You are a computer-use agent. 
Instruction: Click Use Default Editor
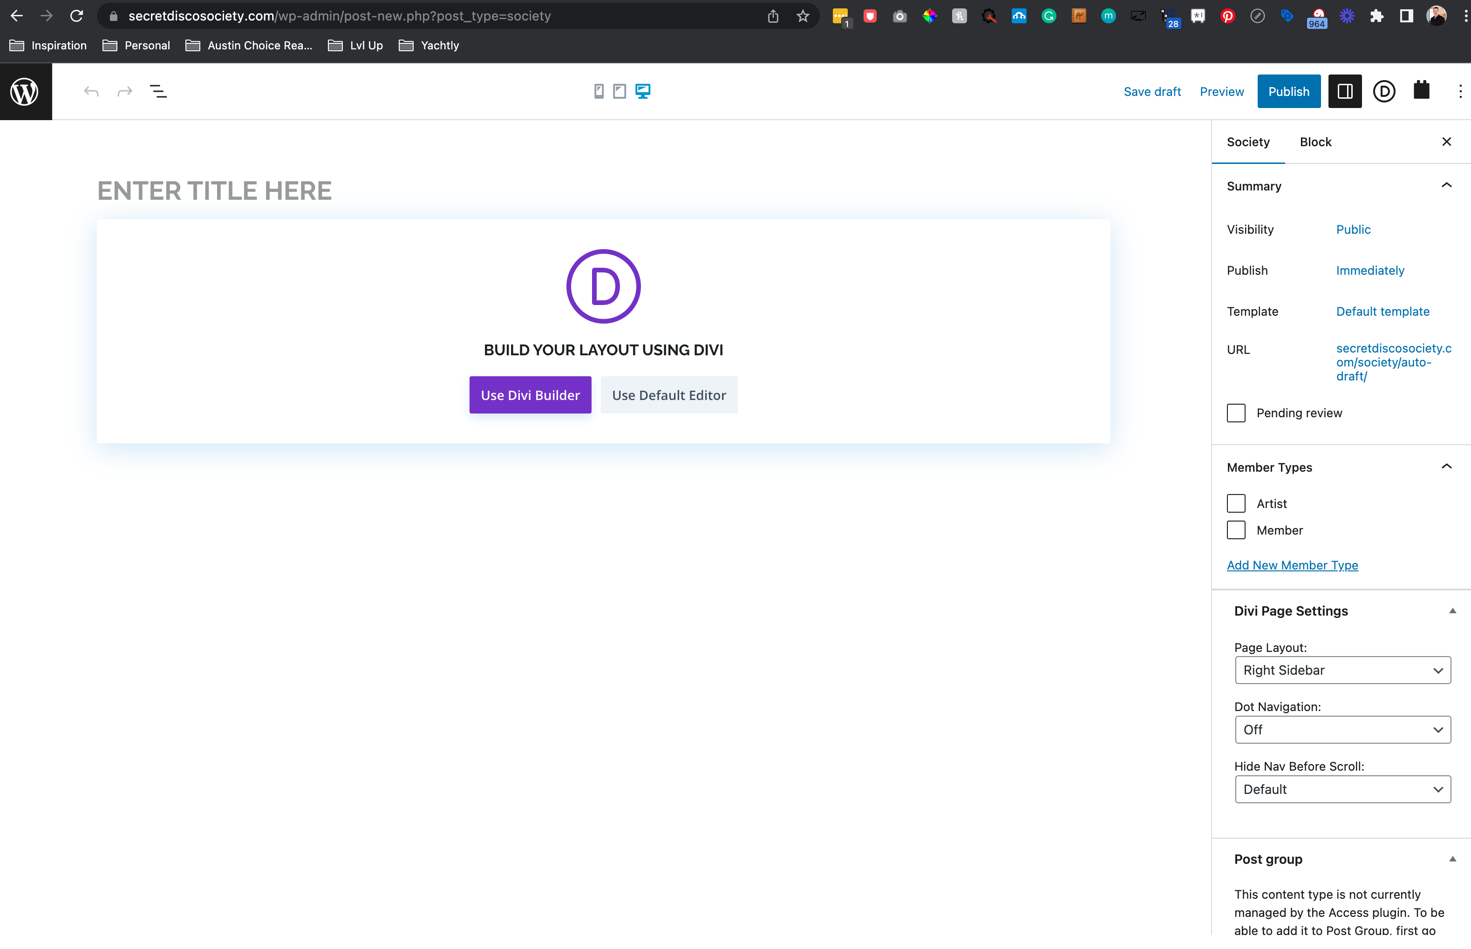click(668, 395)
